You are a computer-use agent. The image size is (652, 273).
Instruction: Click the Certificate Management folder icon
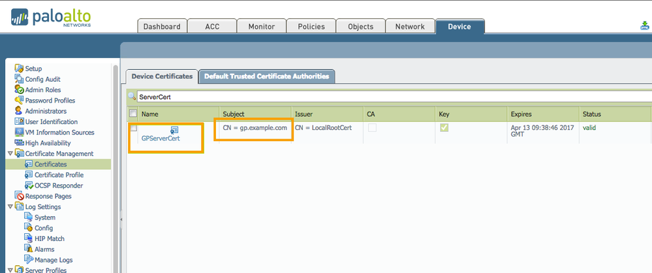pyautogui.click(x=19, y=153)
